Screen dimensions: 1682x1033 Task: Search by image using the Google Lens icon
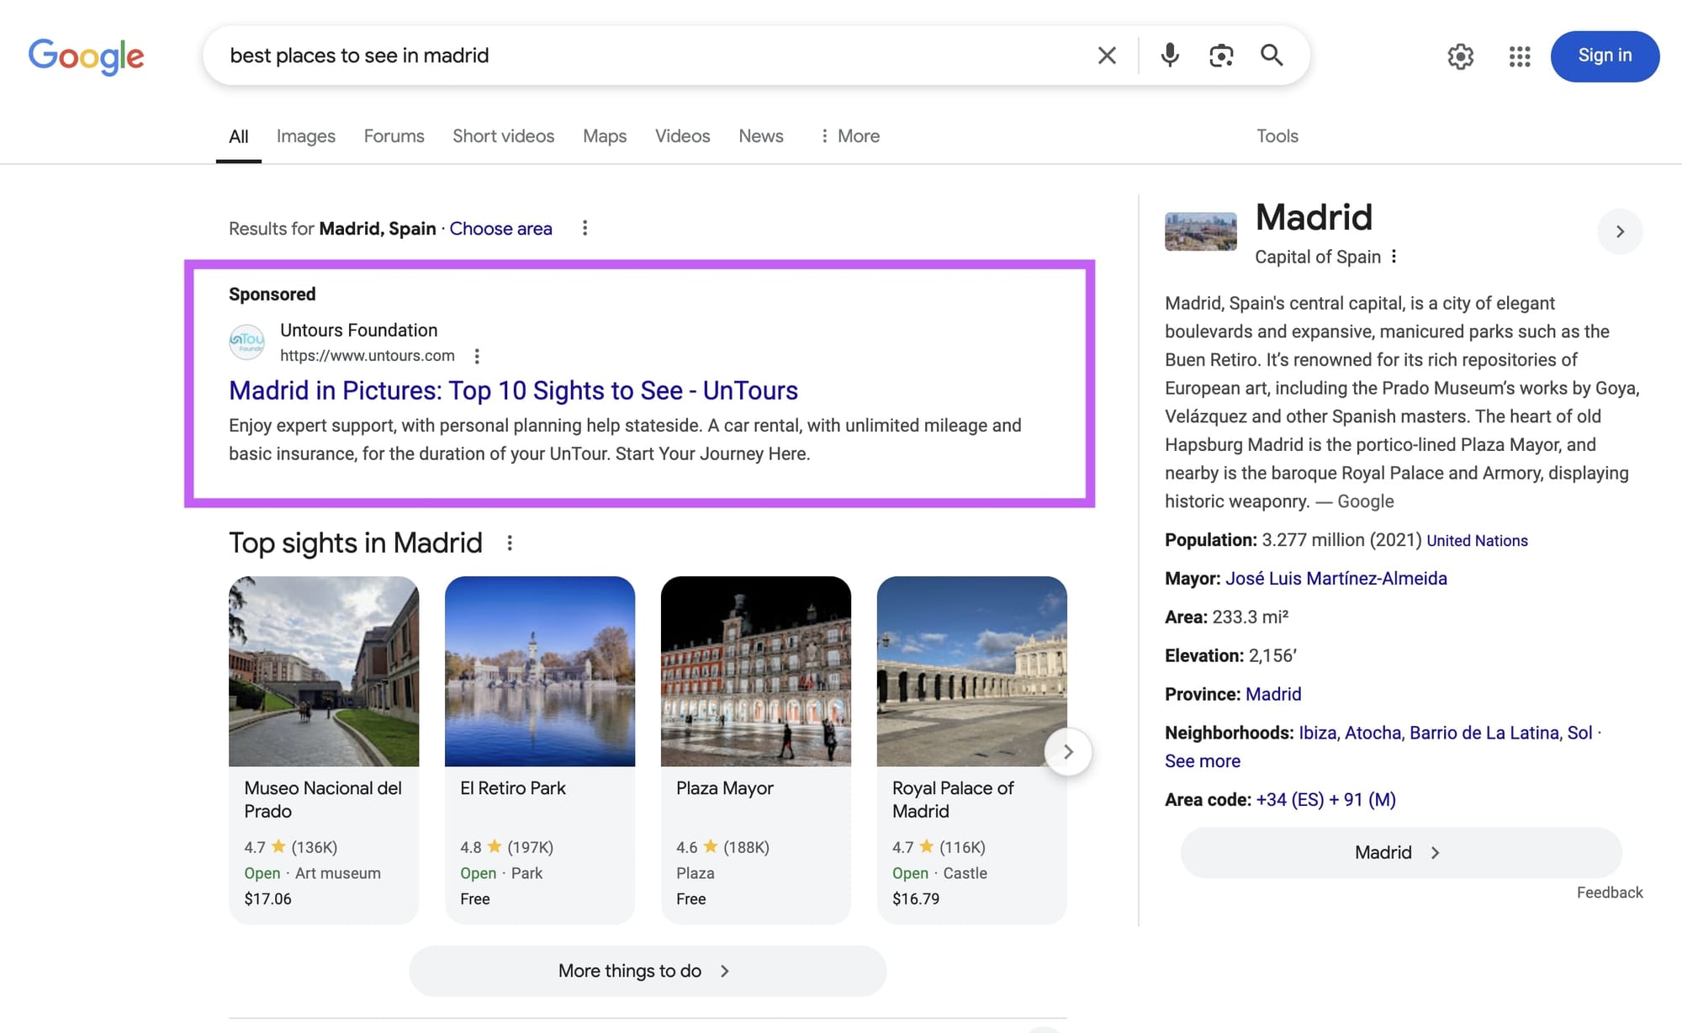[1220, 56]
